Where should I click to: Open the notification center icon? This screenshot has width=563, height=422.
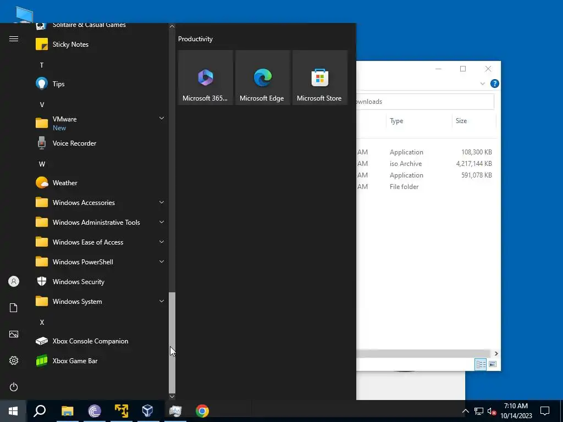click(x=545, y=411)
